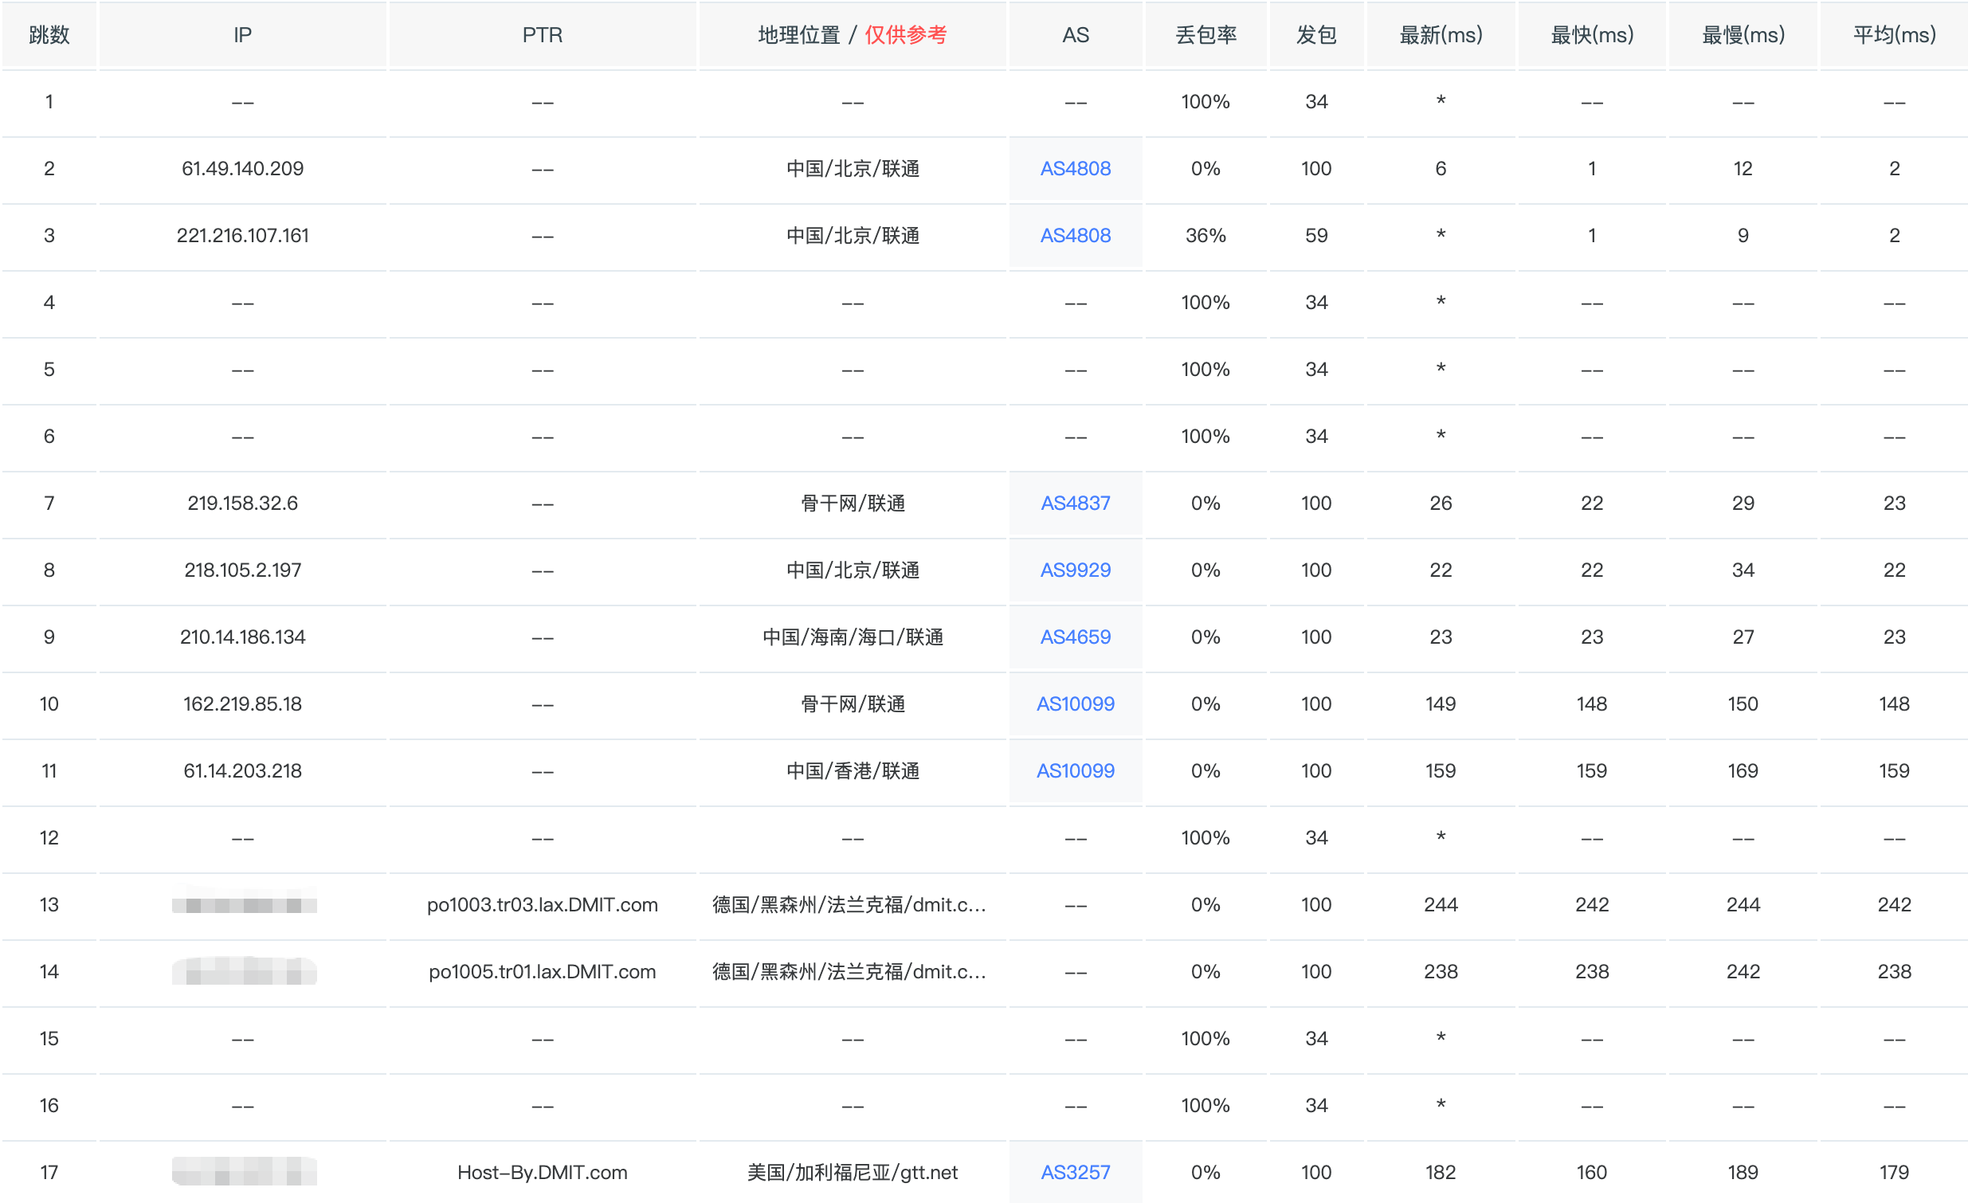The height and width of the screenshot is (1203, 1968).
Task: Click the blurred IP in hop 13
Action: click(244, 905)
